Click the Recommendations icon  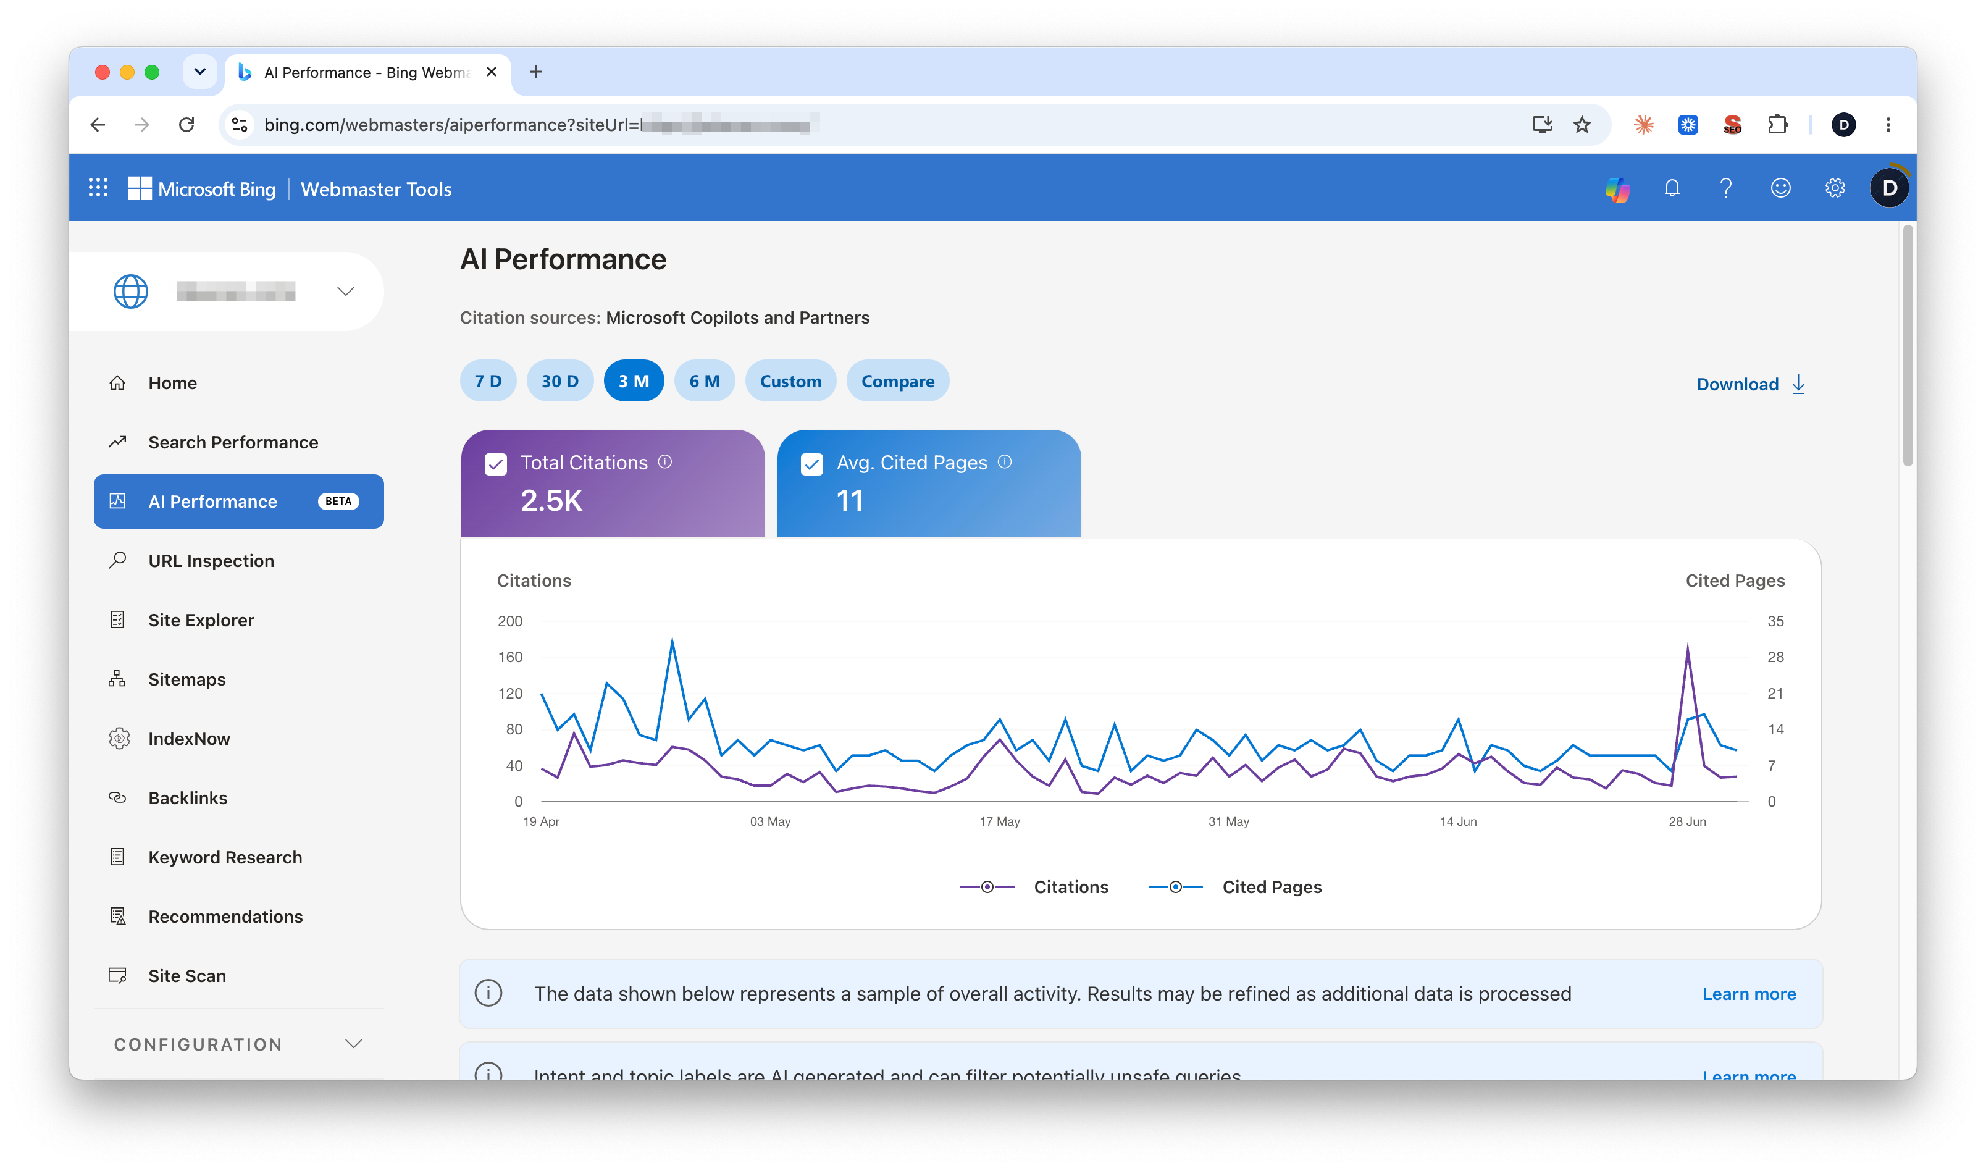[x=117, y=916]
